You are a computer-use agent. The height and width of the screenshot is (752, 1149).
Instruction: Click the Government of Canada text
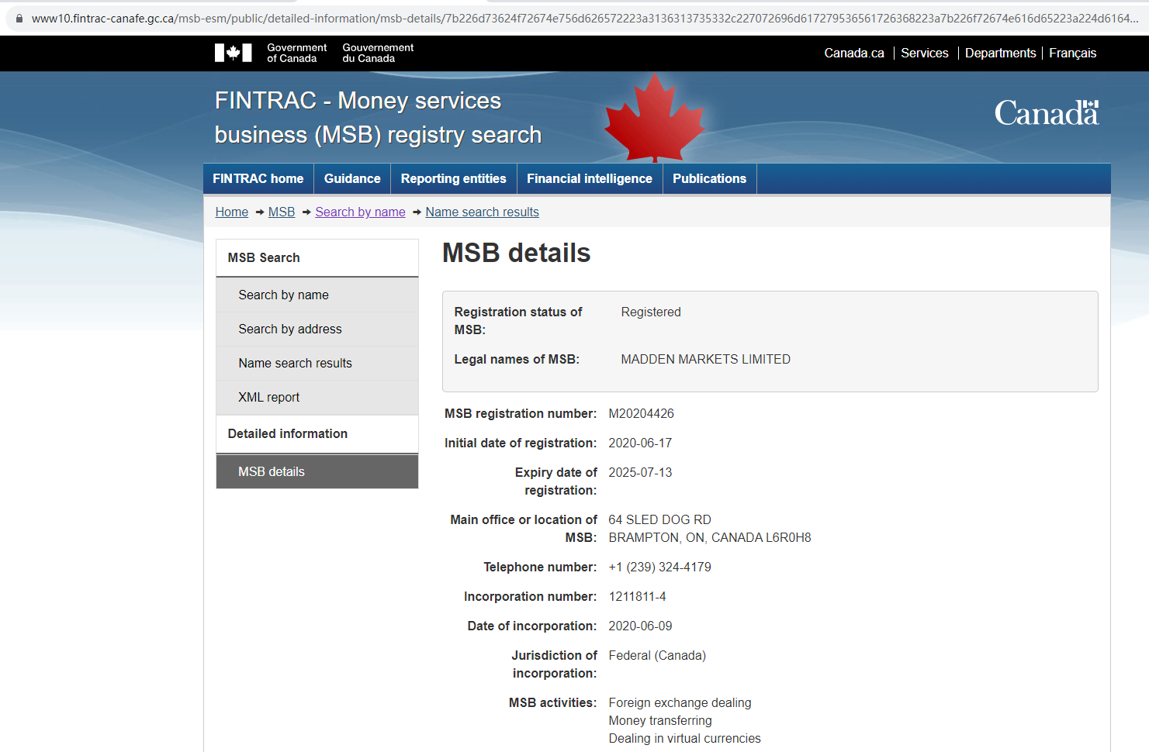pos(296,53)
